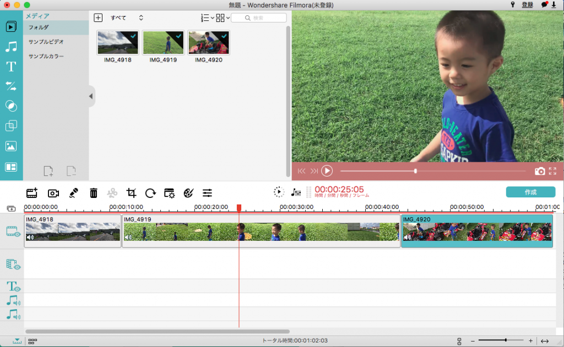Viewport: 564px width, 347px height.
Task: Click 登録 in the title bar
Action: 527,5
